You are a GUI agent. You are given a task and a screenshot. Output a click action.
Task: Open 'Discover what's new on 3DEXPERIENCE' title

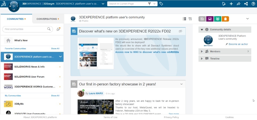125,31
